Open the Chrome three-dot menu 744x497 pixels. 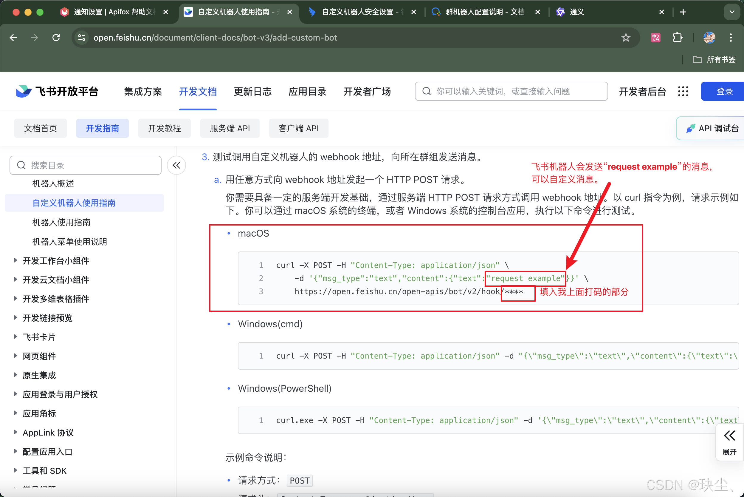click(731, 38)
